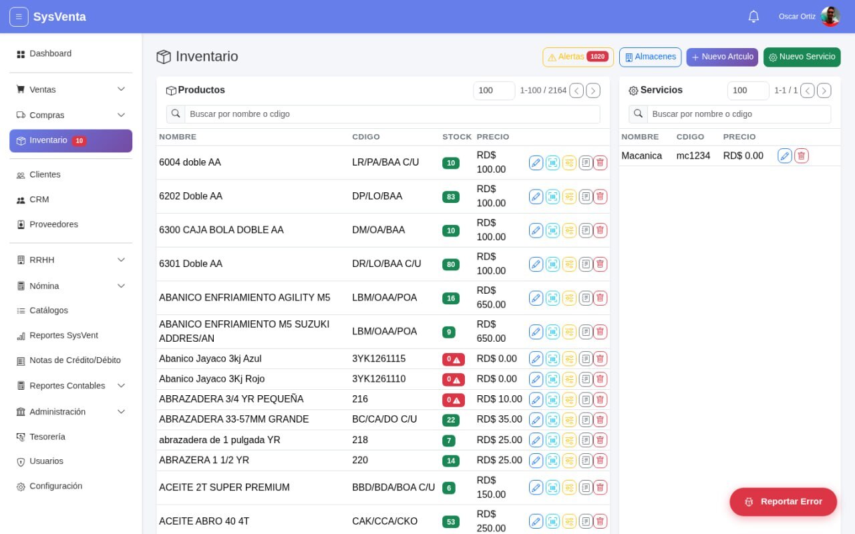Open Usuarios in the sidebar
Screen dimensions: 855x534
pos(71,461)
